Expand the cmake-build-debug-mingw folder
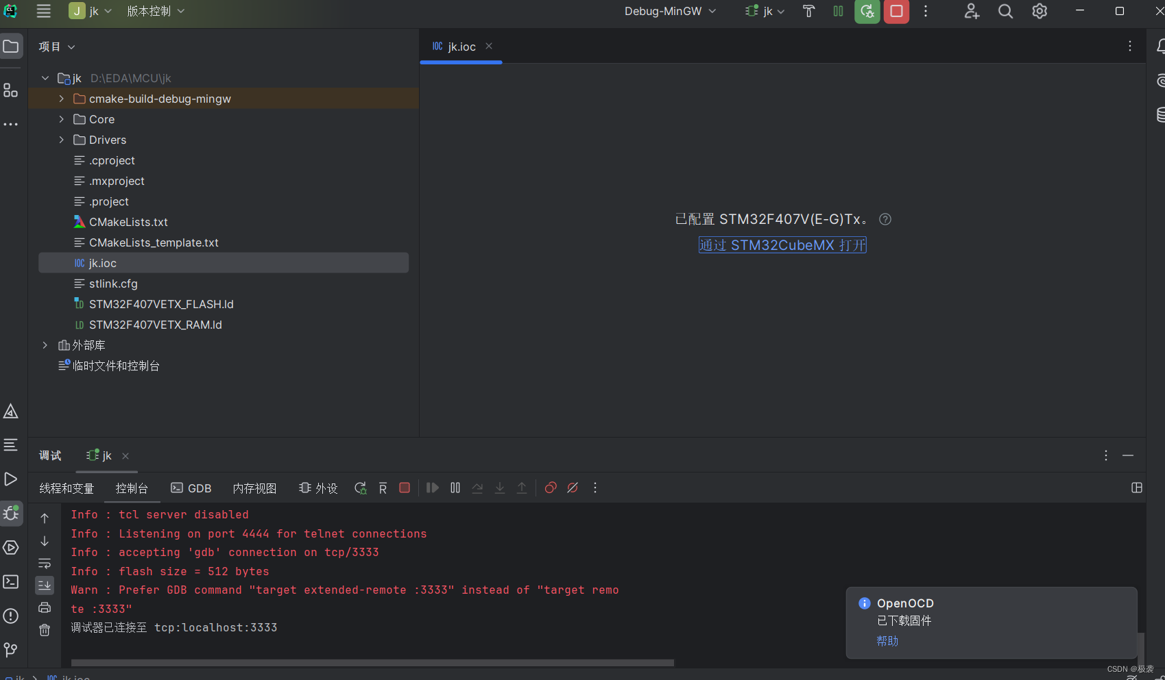The image size is (1165, 680). click(x=62, y=99)
